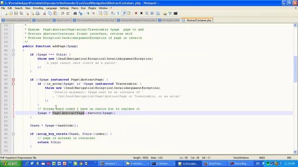Collapse the red fold marker at line 47
Screen dimensions: 298x167
tap(14, 79)
